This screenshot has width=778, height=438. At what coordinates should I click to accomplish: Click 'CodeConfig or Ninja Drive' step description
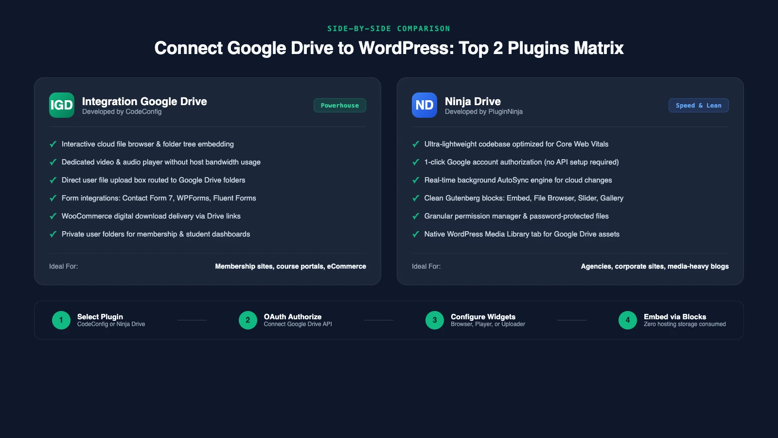(111, 324)
